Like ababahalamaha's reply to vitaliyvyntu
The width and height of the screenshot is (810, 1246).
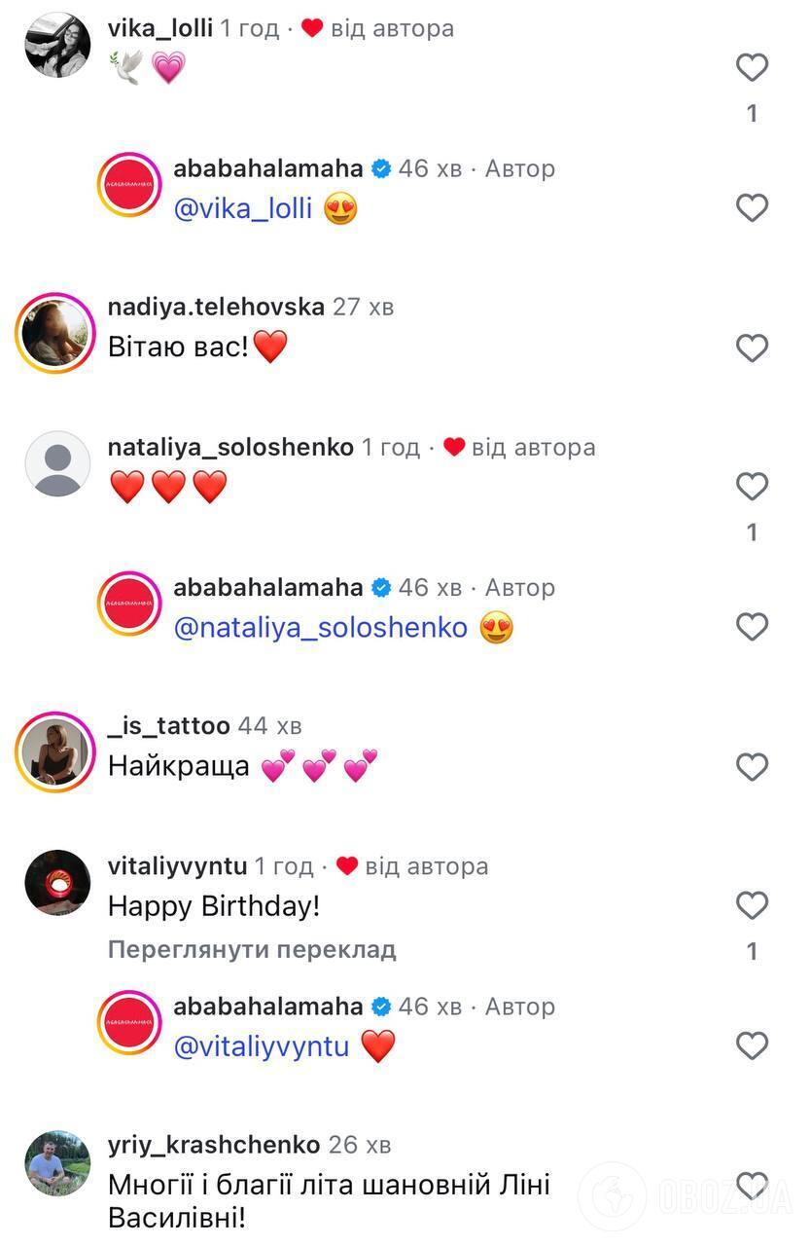752,1045
